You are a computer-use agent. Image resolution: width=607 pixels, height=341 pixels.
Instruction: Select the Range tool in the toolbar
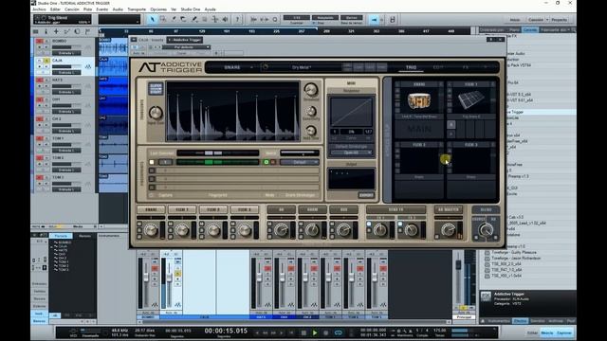tap(162, 19)
